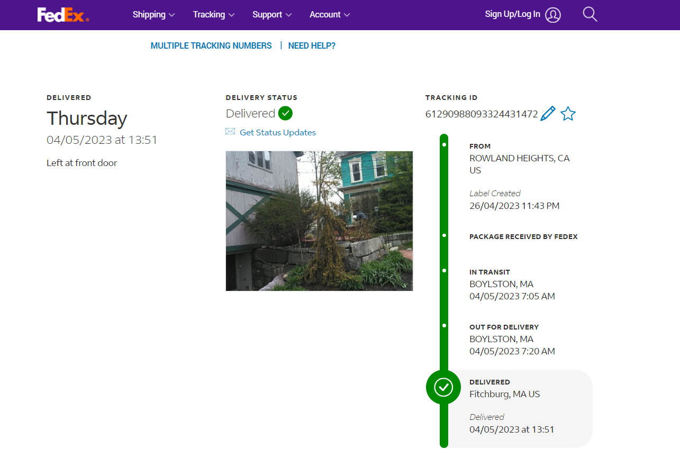The width and height of the screenshot is (680, 458).
Task: Click the Need Help? link
Action: pos(312,45)
